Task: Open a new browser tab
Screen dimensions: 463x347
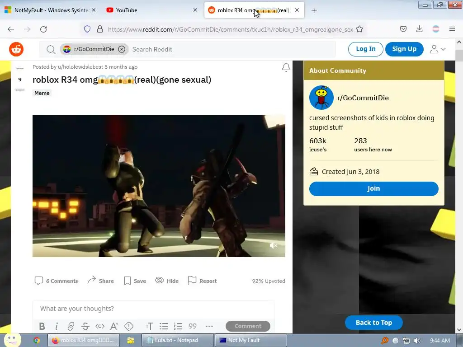Action: coord(314,10)
